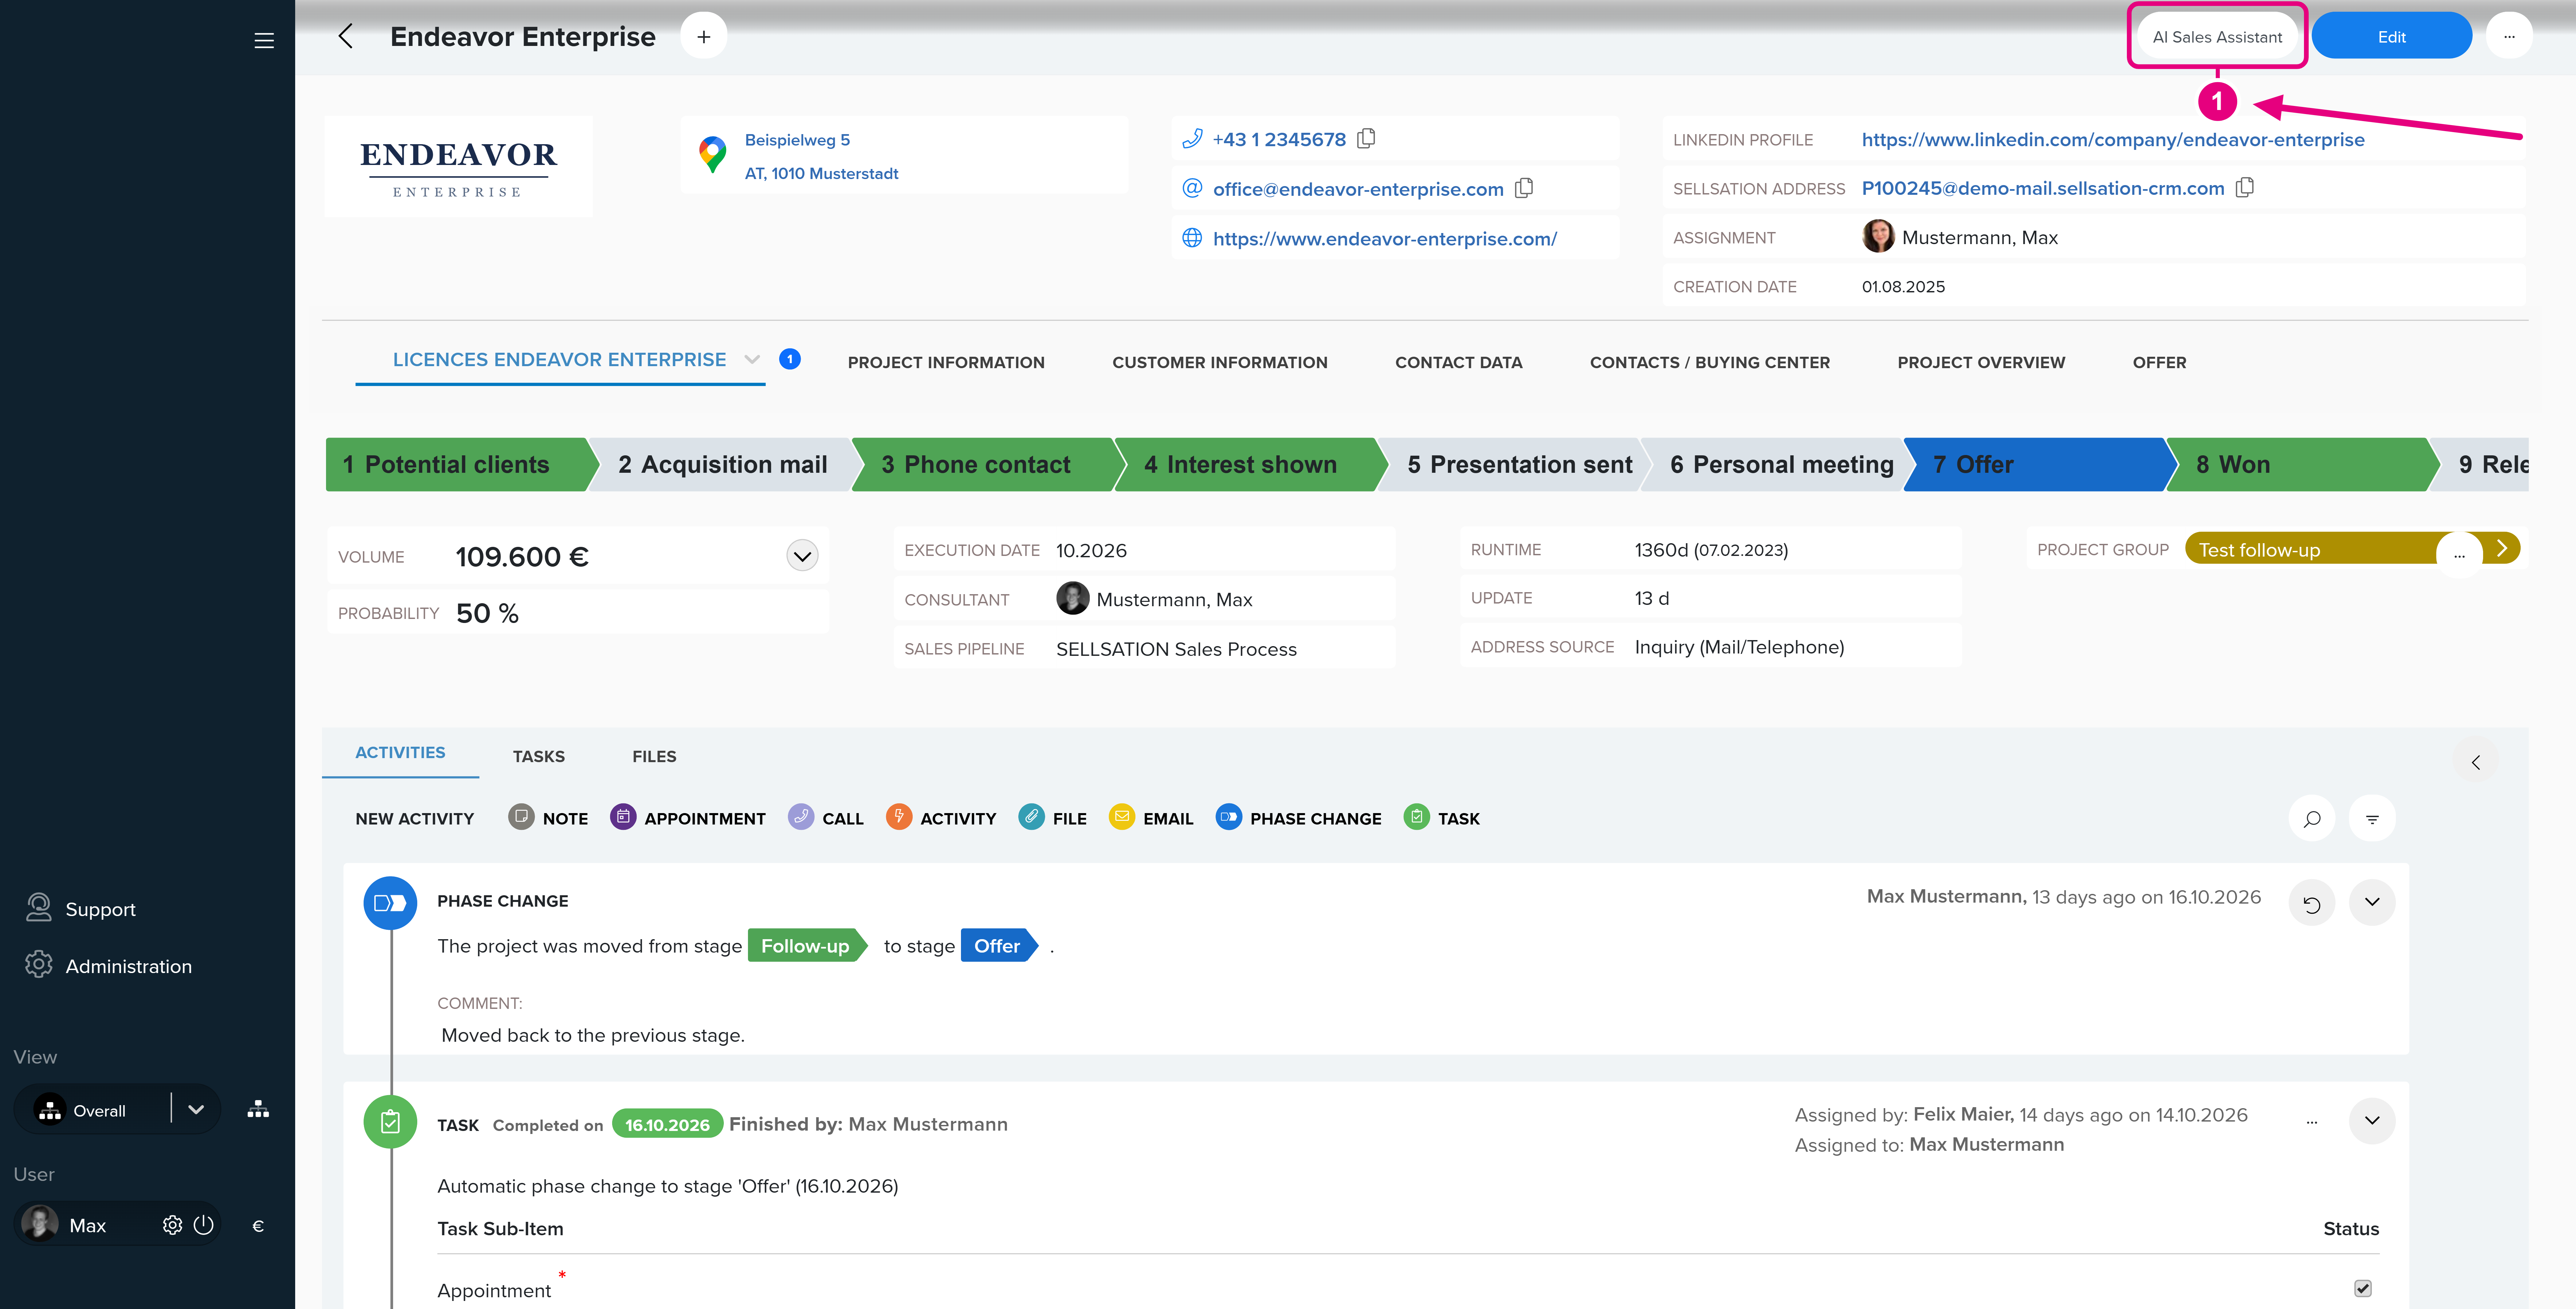Collapse the activities panel with the chevron

[x=2476, y=762]
